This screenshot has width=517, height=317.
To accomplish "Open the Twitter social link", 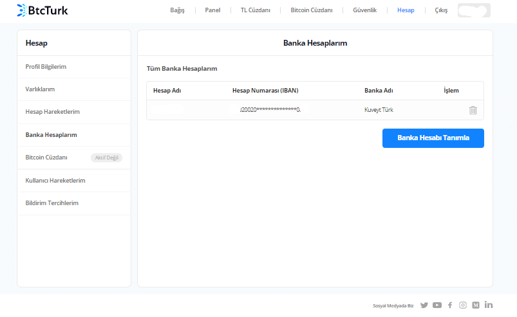I will click(424, 305).
